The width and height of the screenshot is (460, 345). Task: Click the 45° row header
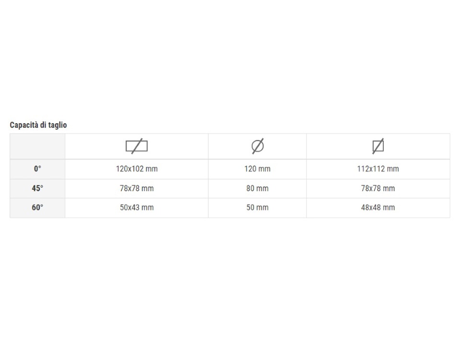(37, 188)
